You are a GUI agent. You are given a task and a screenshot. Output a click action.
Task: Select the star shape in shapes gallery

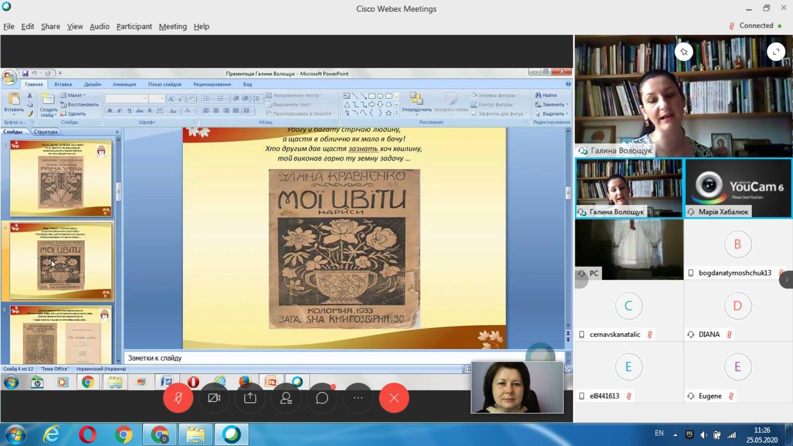point(389,113)
